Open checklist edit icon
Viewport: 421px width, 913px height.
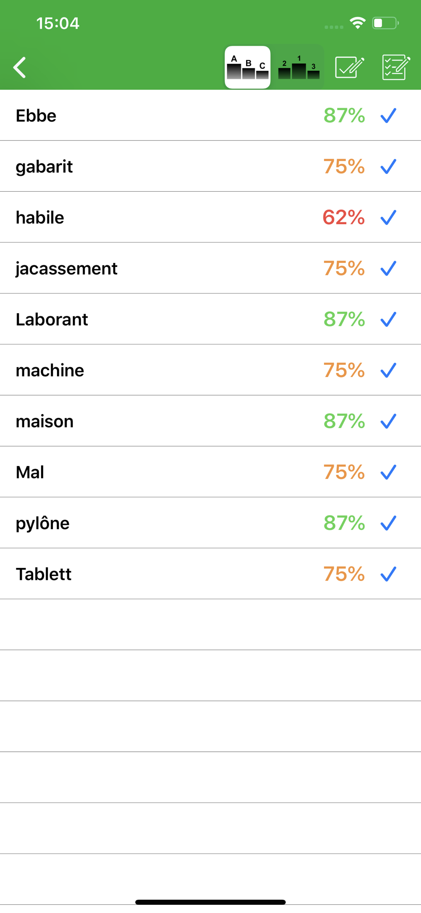pyautogui.click(x=395, y=68)
